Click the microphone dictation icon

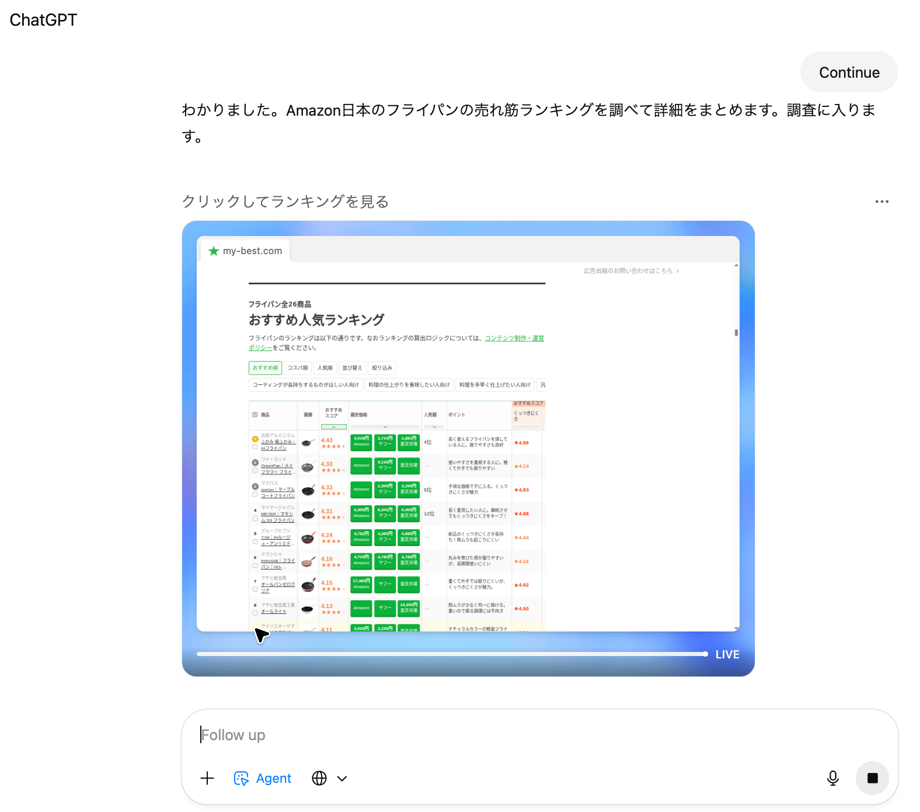pyautogui.click(x=833, y=778)
